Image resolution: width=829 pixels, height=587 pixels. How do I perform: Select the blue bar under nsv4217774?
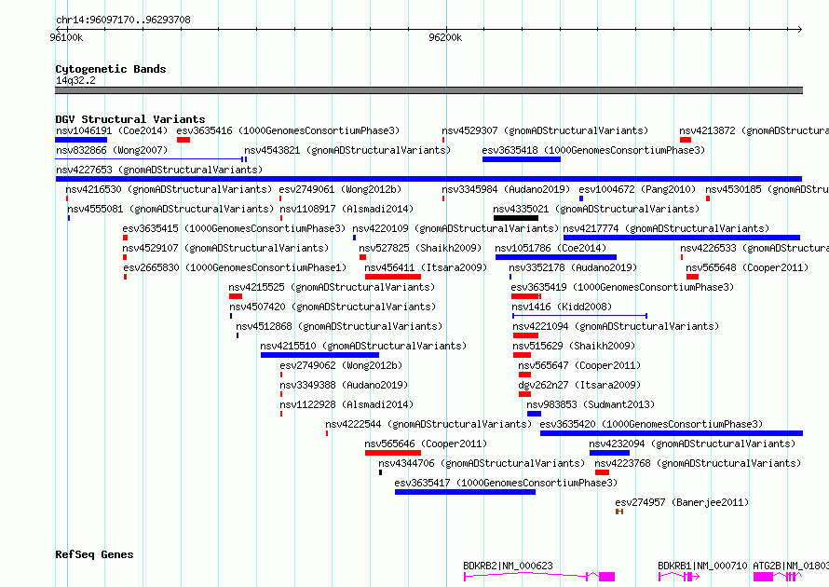point(682,238)
